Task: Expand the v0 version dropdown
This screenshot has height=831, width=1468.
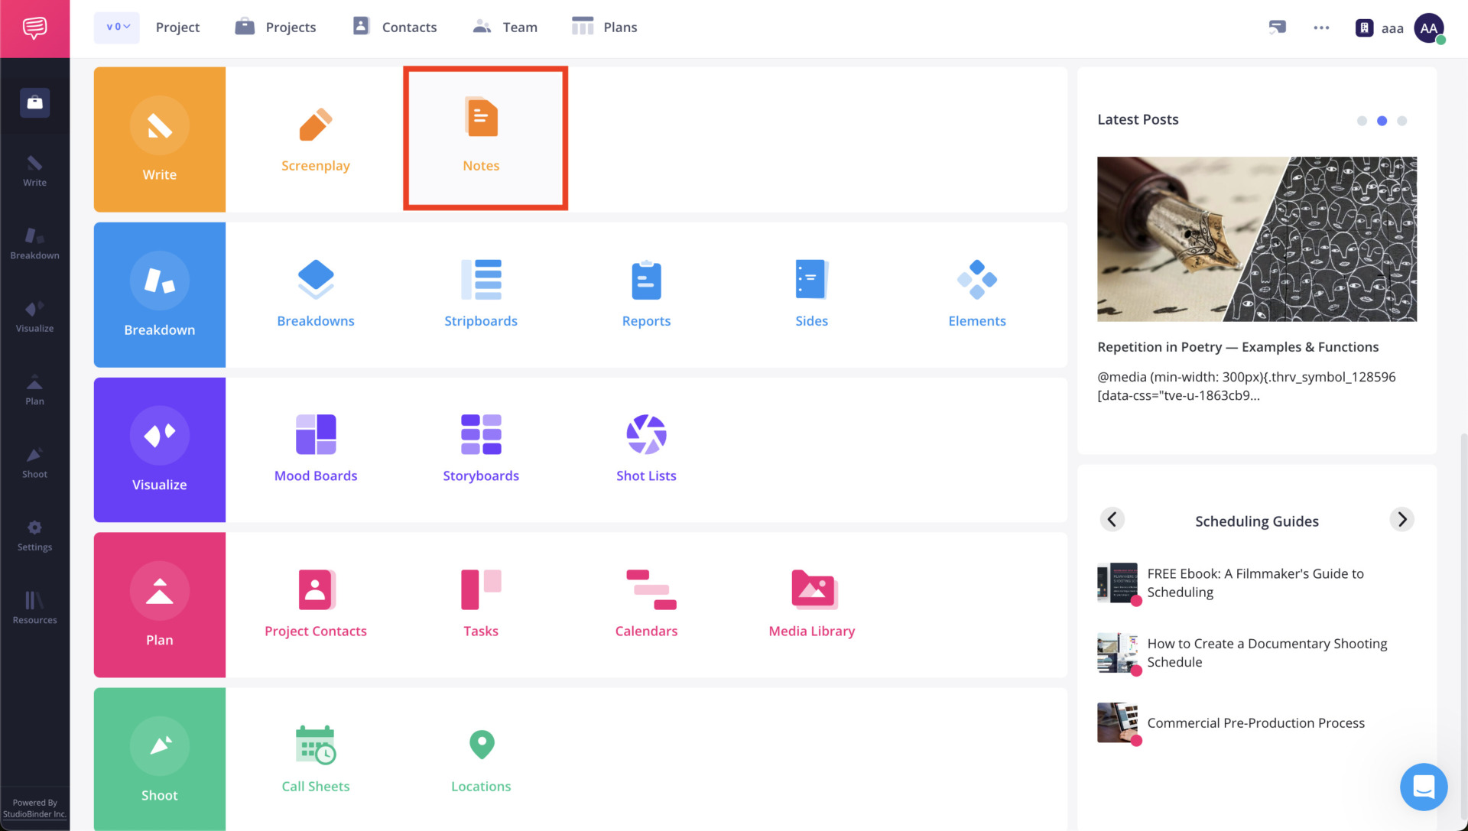Action: click(x=116, y=27)
